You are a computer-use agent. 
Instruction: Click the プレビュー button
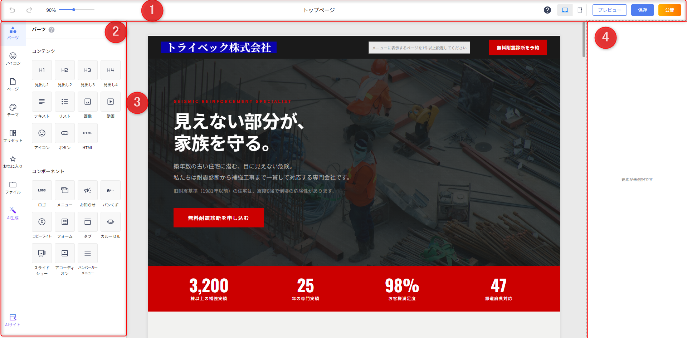click(x=609, y=10)
